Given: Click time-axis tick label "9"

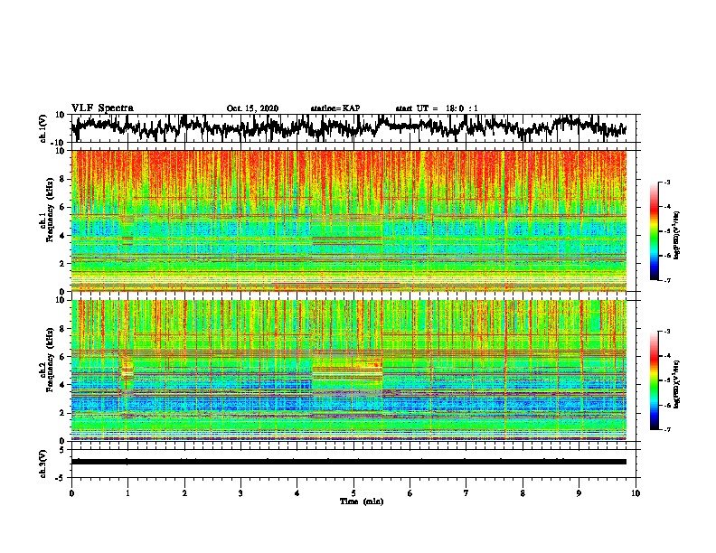Looking at the screenshot, I should click(x=579, y=493).
